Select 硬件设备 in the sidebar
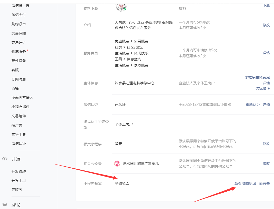This screenshot has width=274, height=209. (19, 61)
